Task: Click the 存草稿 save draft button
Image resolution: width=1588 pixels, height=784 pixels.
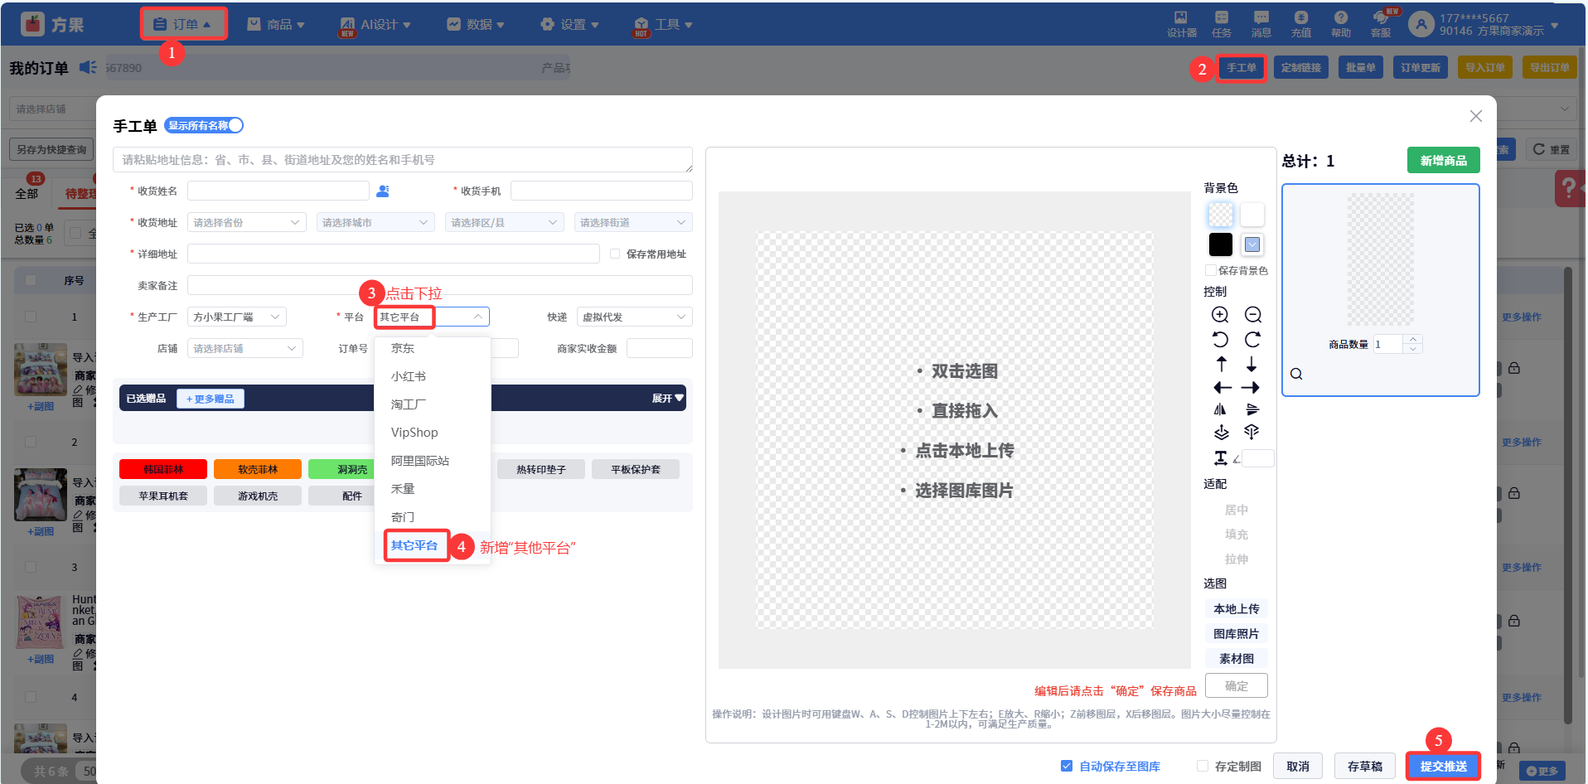Action: [x=1364, y=767]
